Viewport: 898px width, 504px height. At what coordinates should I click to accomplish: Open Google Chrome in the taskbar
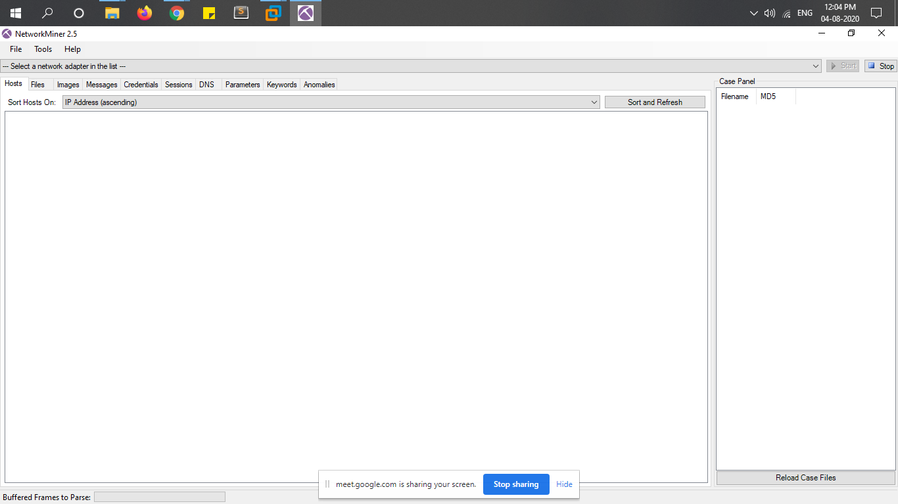tap(177, 13)
